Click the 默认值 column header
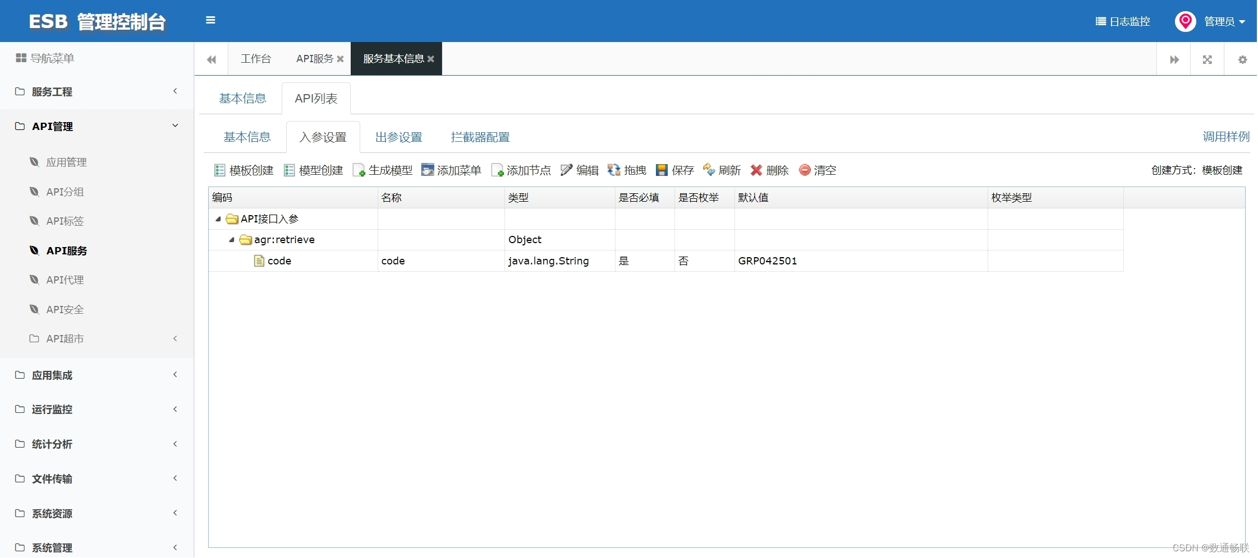Screen dimensions: 1258x558 pos(861,198)
